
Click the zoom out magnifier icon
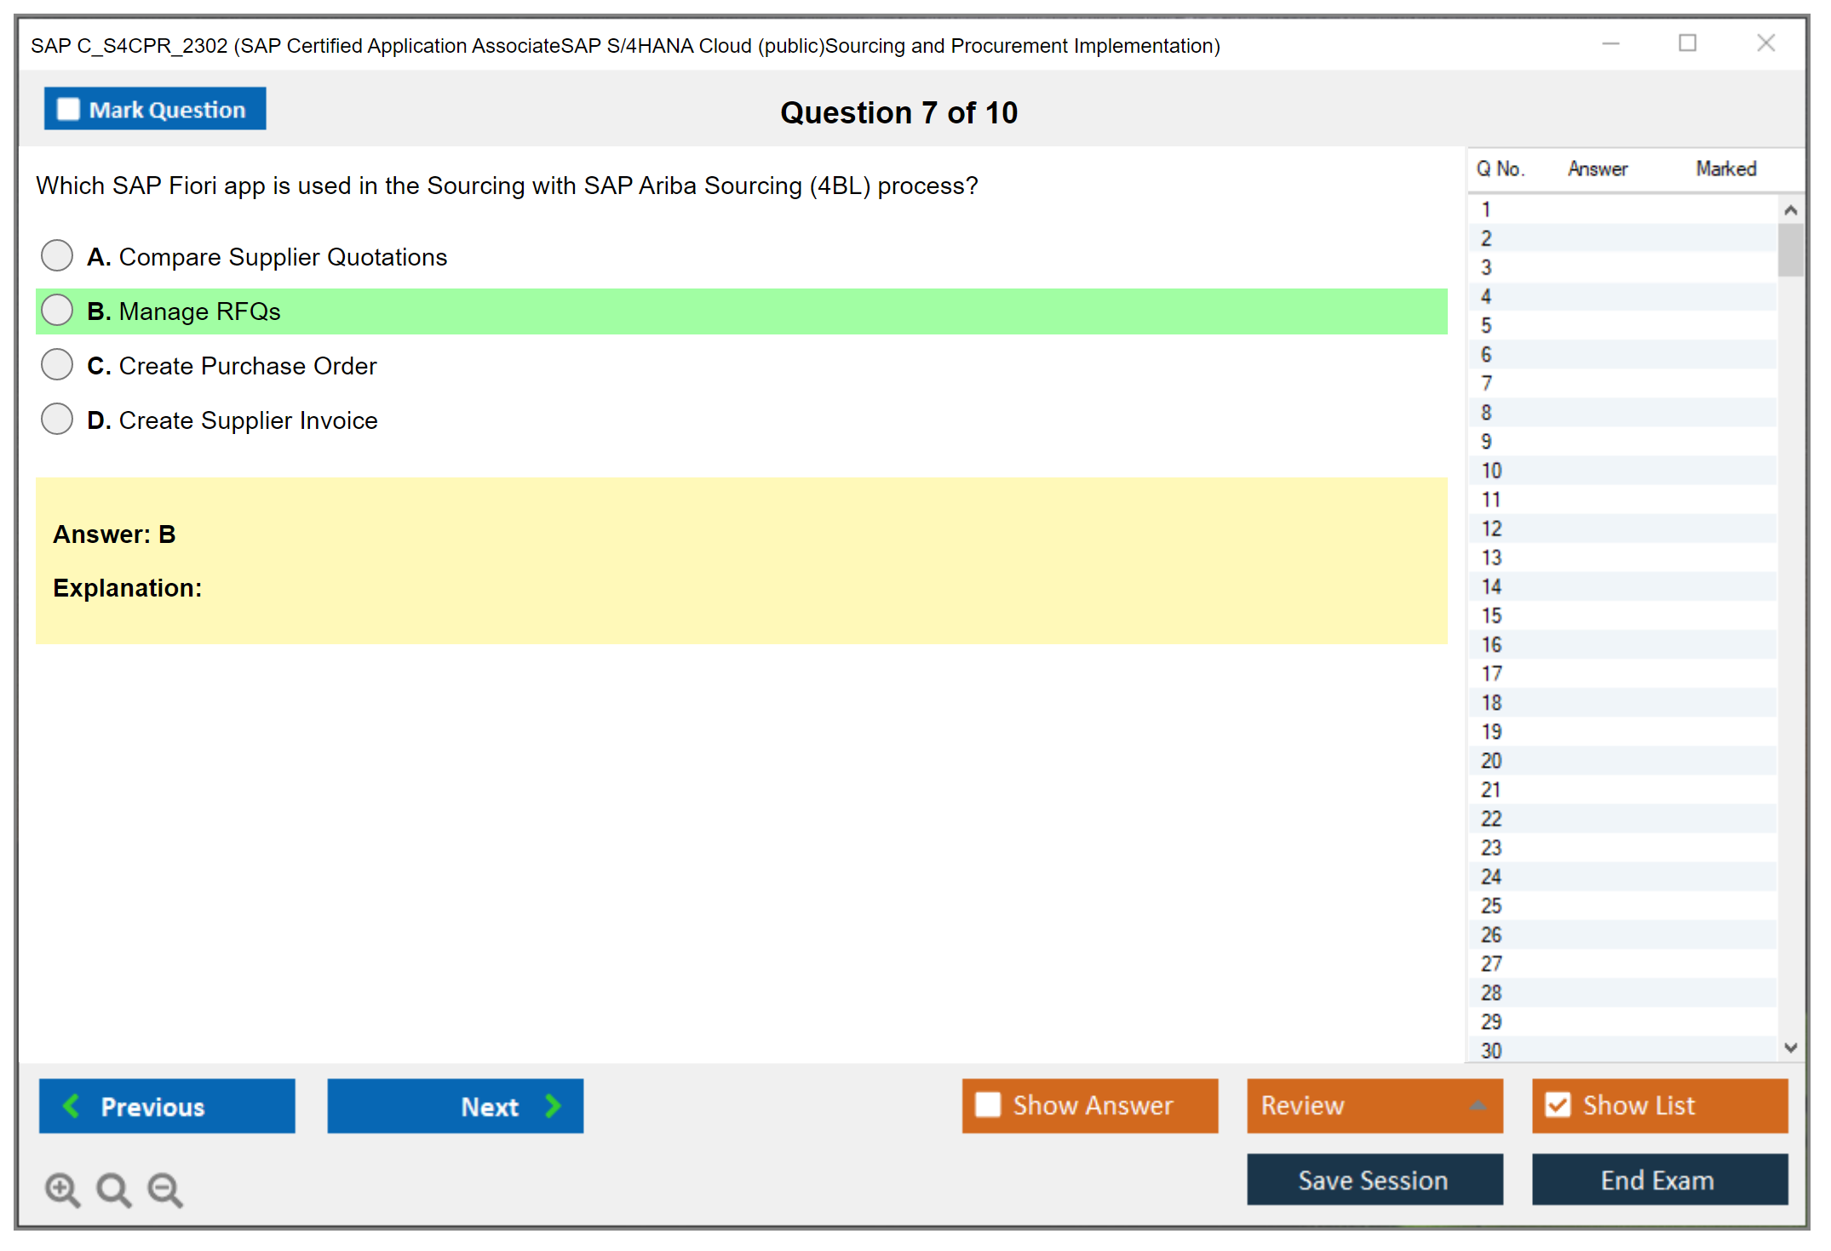(x=165, y=1189)
